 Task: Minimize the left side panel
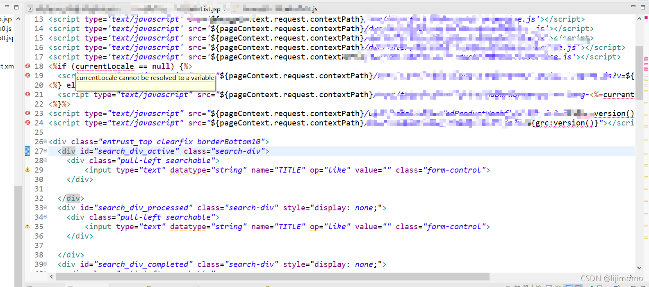point(7,7)
